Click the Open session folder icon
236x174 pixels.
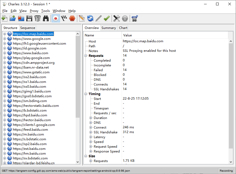13,18
